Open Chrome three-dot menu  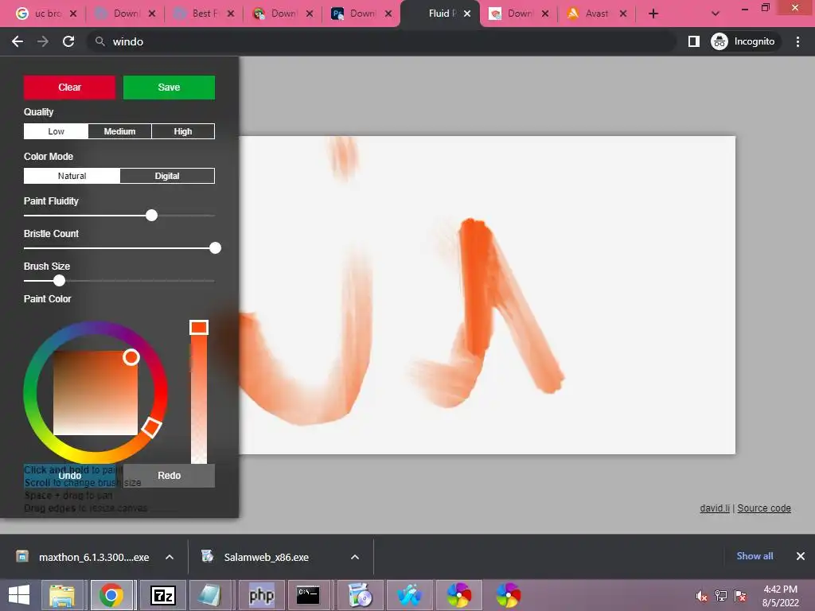[797, 41]
